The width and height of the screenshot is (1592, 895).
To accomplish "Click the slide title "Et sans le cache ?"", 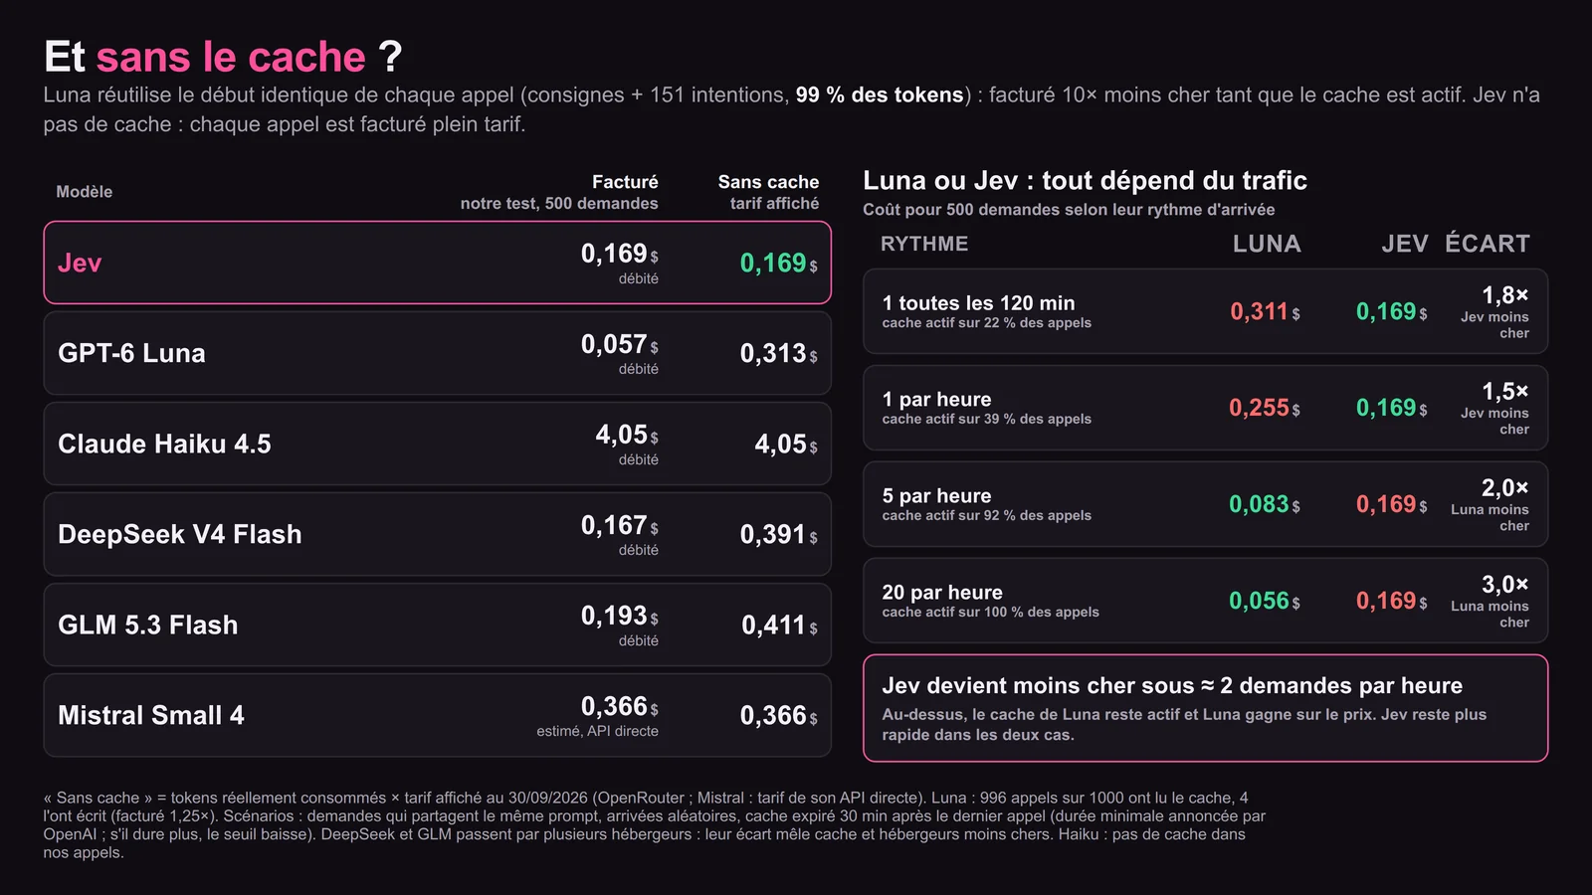I will 223,57.
